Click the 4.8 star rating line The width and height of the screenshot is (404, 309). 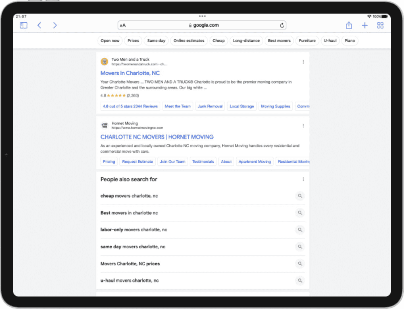[x=120, y=95]
